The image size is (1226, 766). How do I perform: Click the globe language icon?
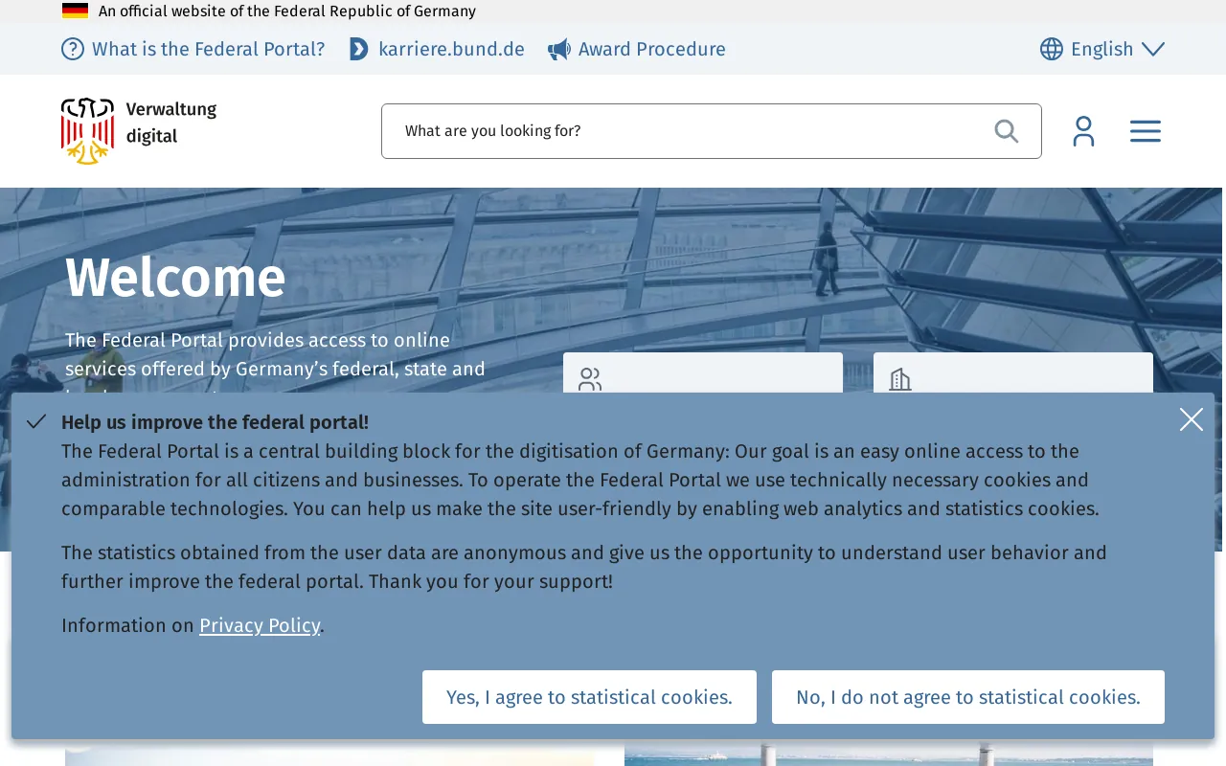(x=1052, y=49)
